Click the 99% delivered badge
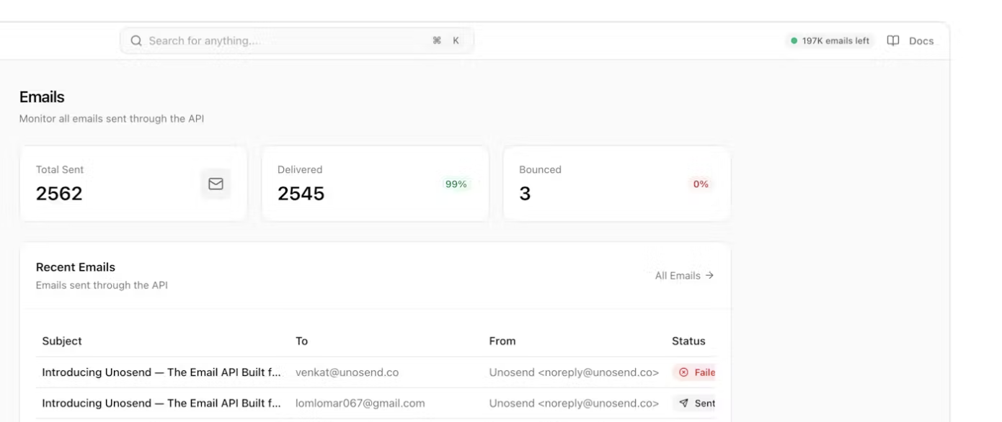The height and width of the screenshot is (422, 1002). (x=456, y=184)
